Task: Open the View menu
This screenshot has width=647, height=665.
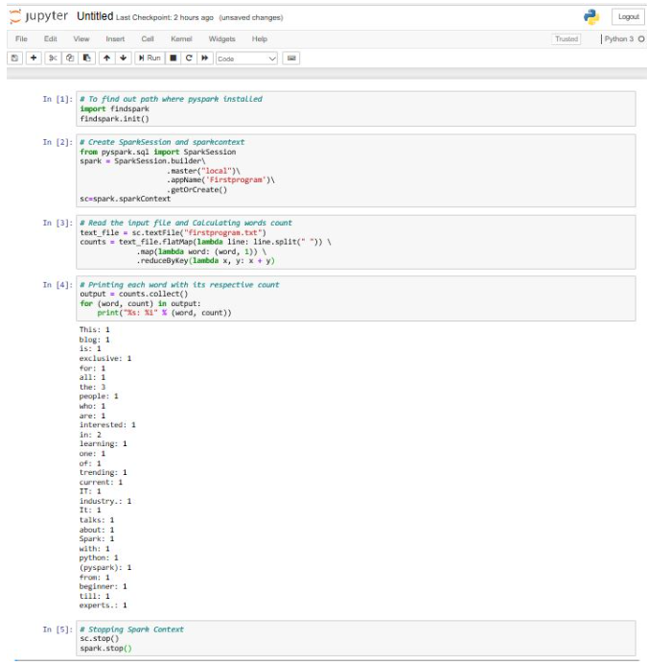Action: [81, 39]
